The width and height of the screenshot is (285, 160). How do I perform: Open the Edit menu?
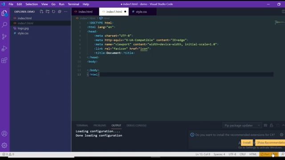point(19,4)
